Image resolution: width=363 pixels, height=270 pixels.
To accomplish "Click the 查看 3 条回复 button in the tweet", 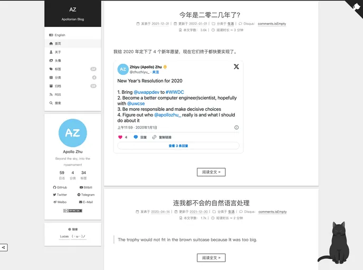I will 178,146.
